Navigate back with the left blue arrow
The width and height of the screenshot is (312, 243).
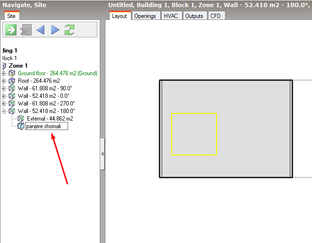(x=40, y=30)
